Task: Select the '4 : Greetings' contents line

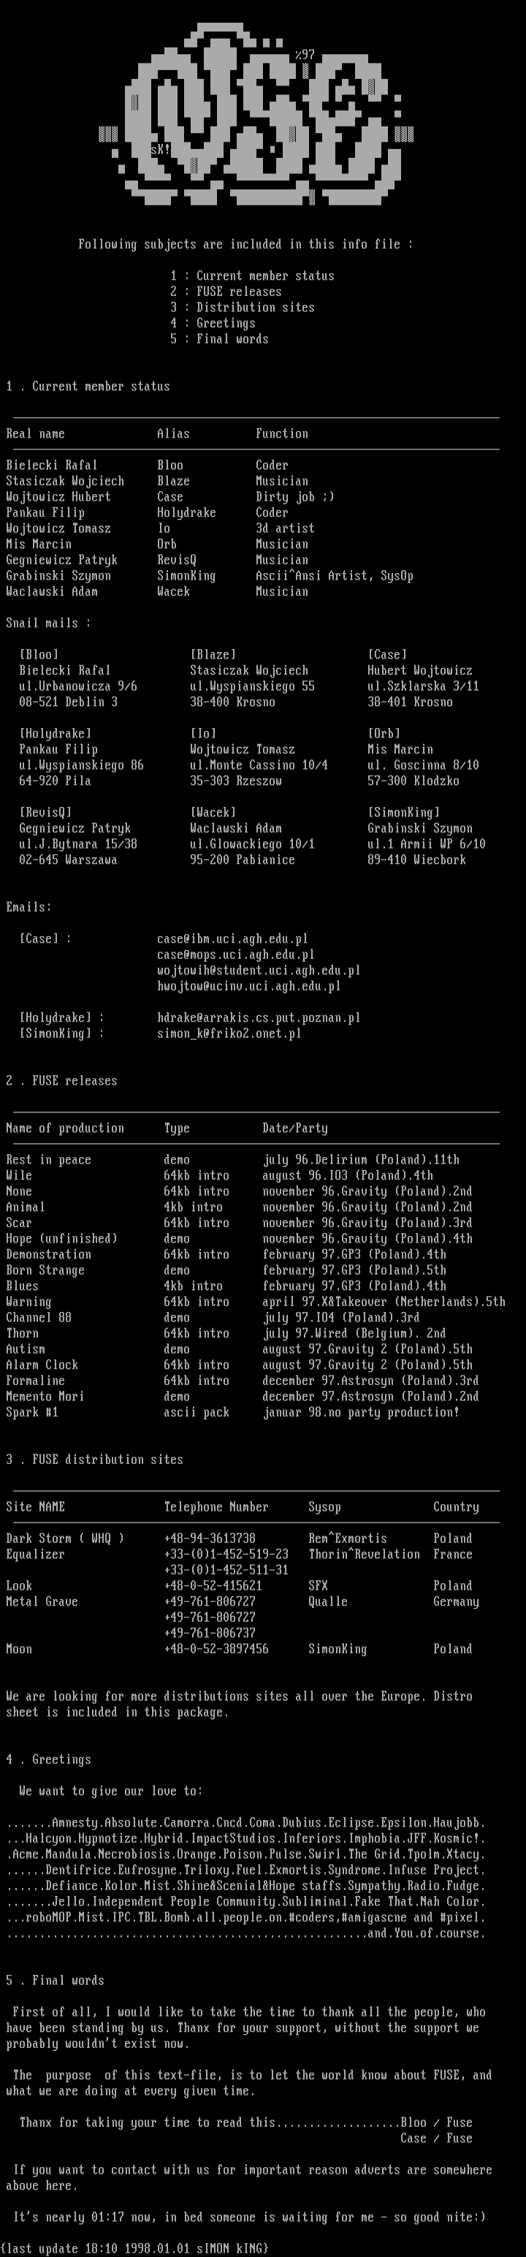Action: [x=213, y=323]
